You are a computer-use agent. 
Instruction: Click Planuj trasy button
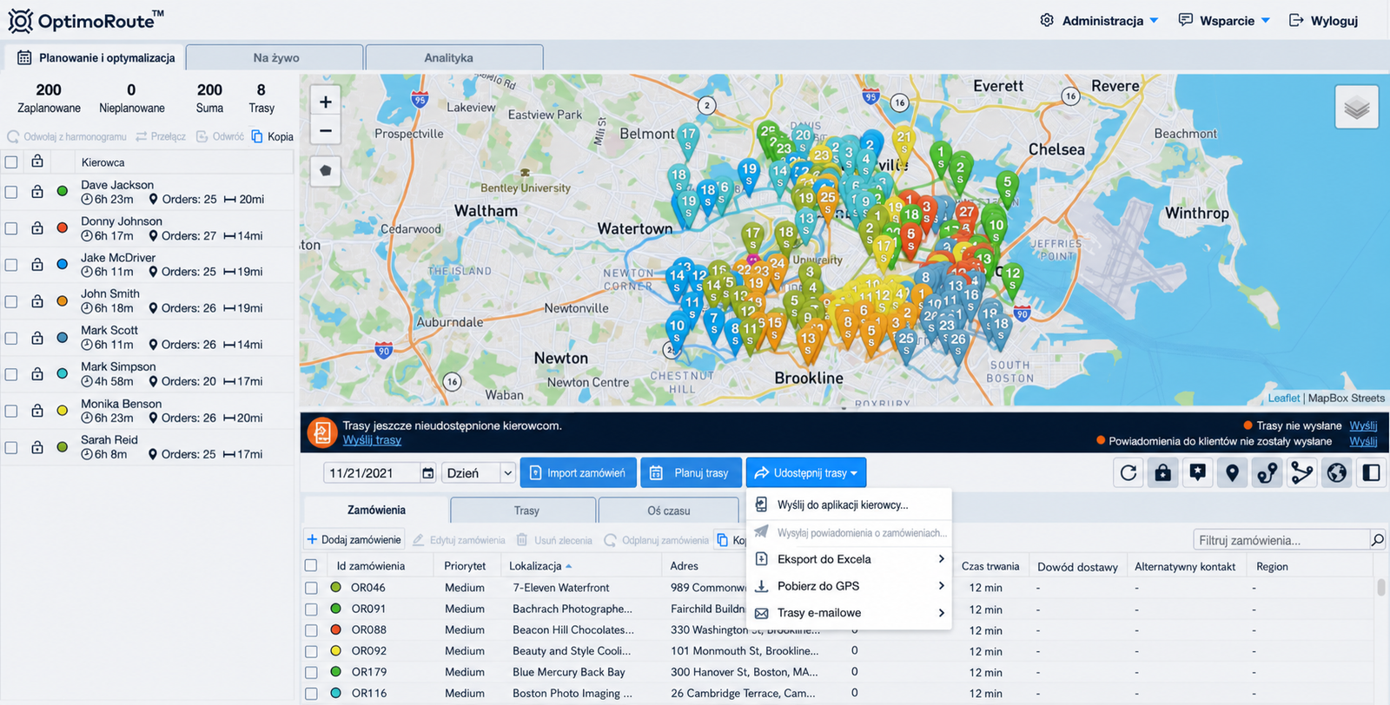point(691,473)
